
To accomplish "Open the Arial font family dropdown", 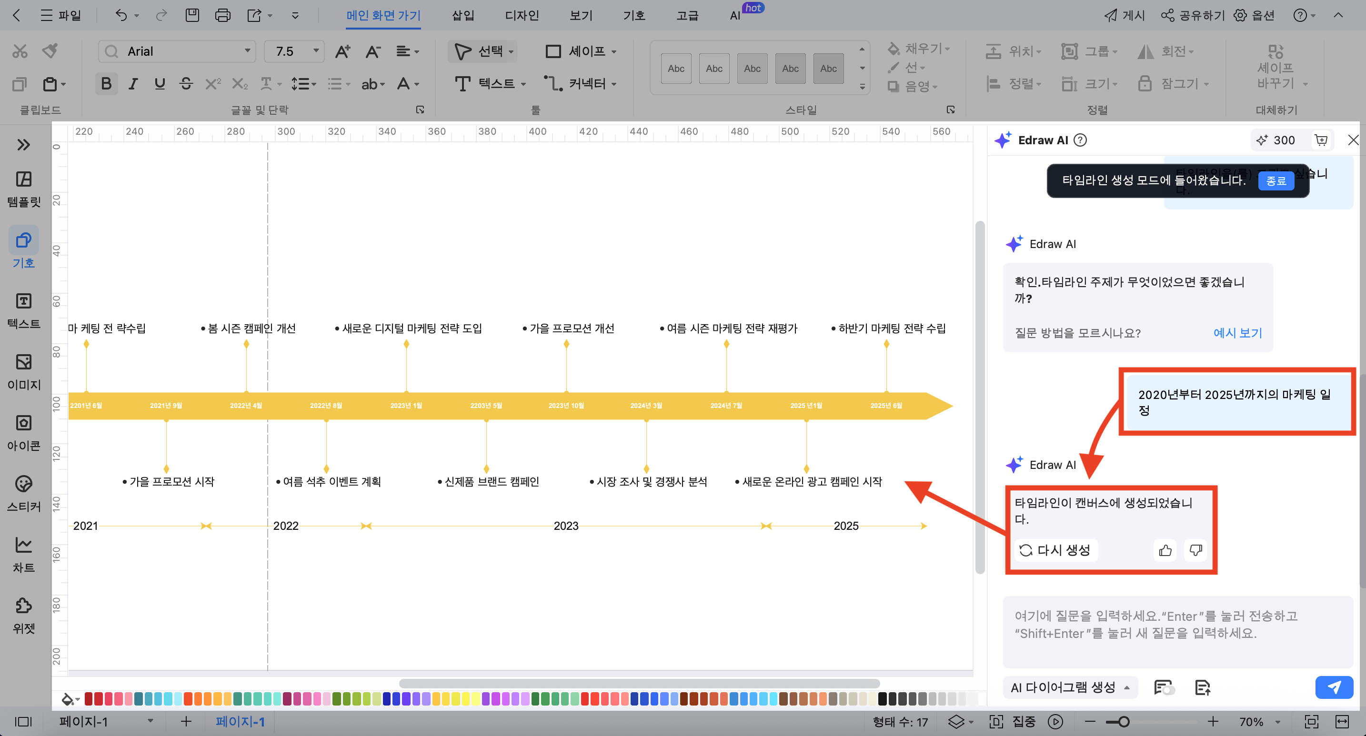I will pos(247,51).
